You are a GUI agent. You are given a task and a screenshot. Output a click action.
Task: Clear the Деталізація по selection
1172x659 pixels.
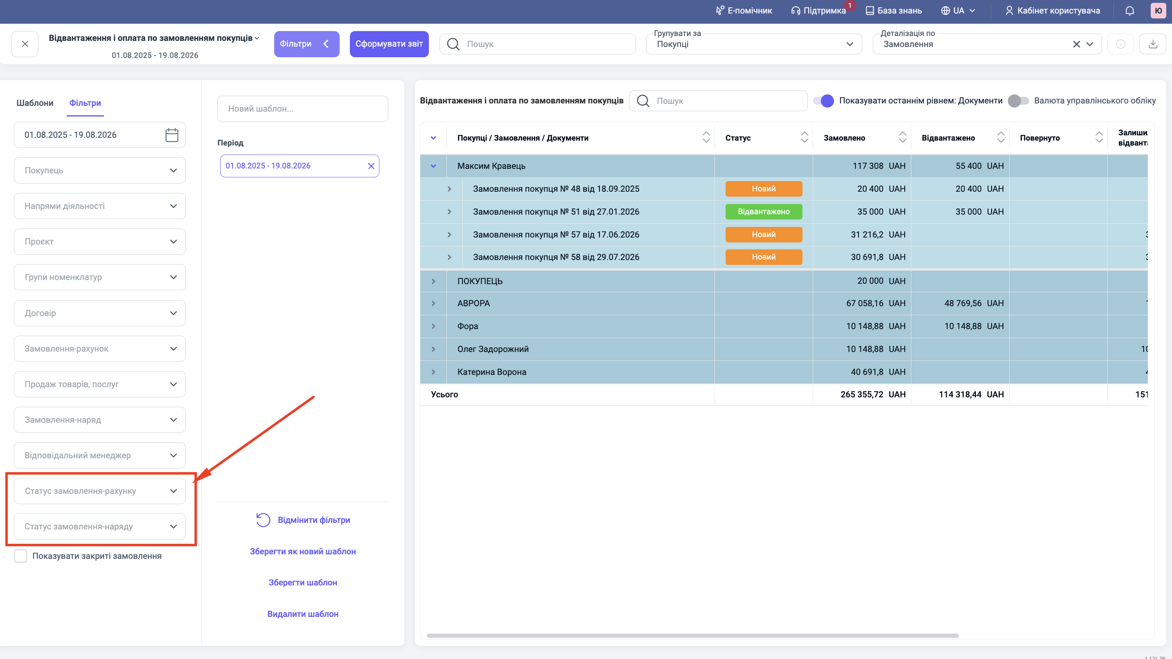[x=1076, y=44]
